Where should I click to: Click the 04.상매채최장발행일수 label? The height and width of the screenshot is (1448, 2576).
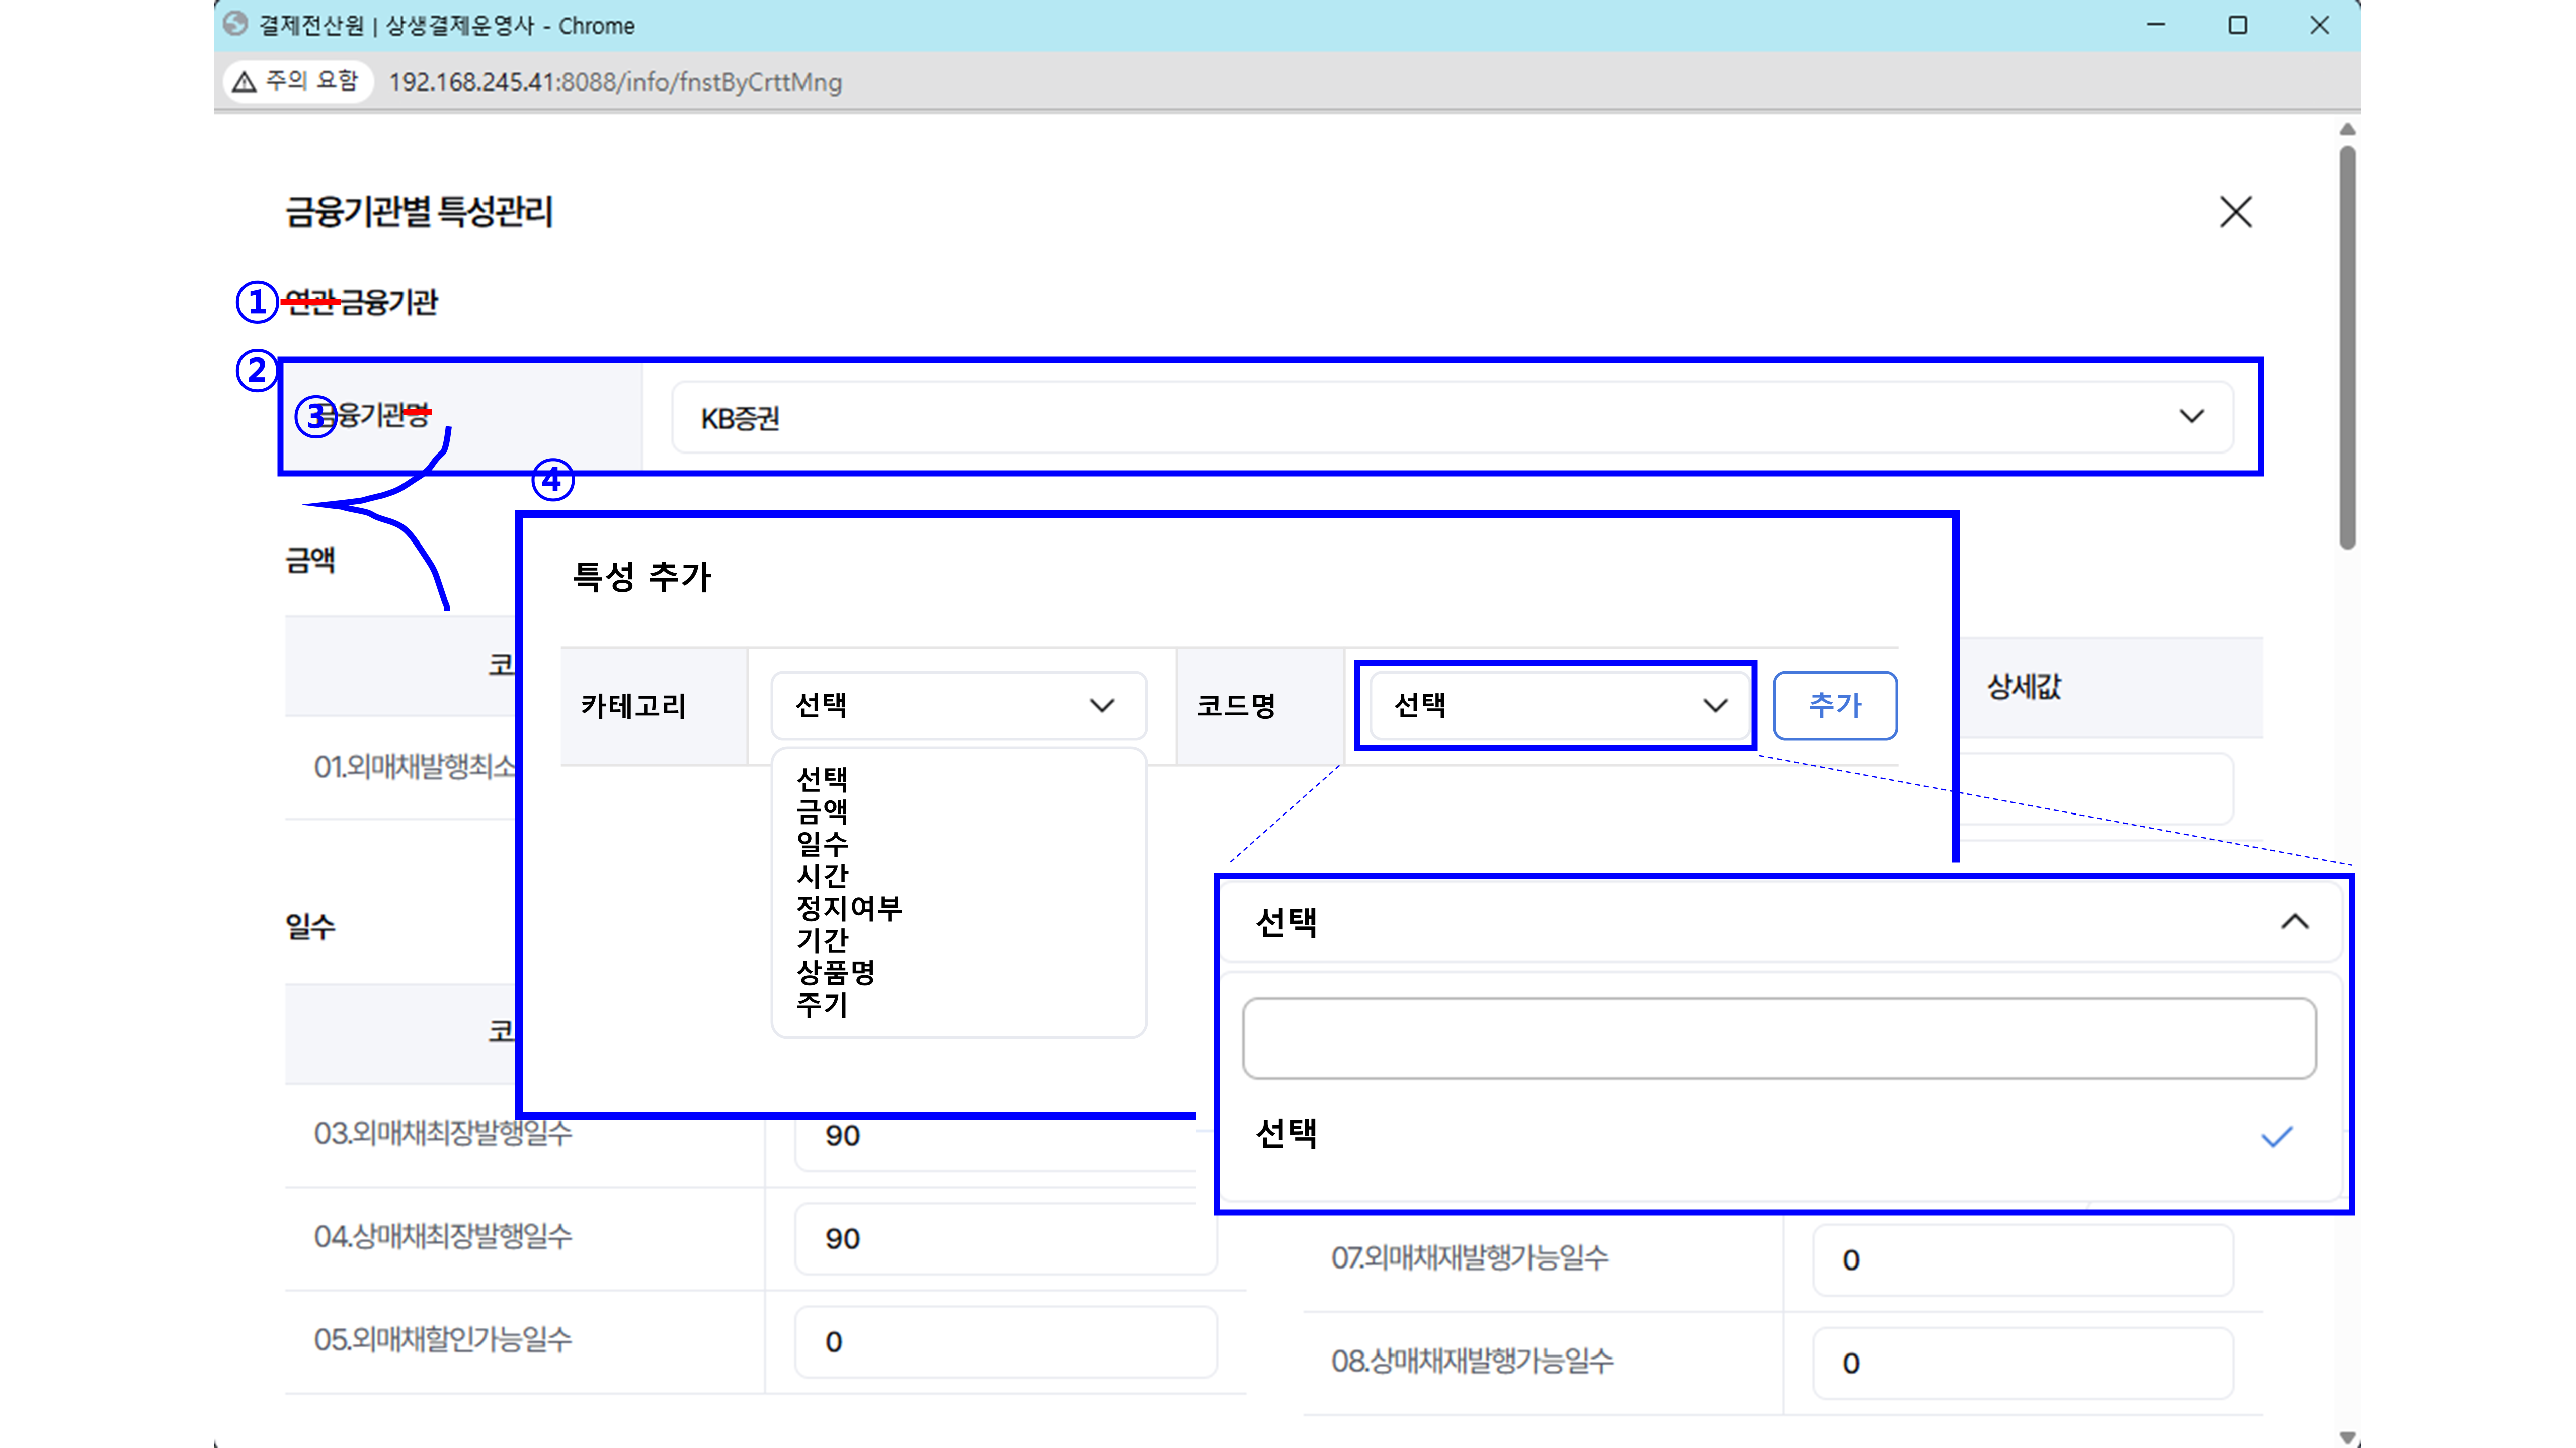pyautogui.click(x=443, y=1237)
